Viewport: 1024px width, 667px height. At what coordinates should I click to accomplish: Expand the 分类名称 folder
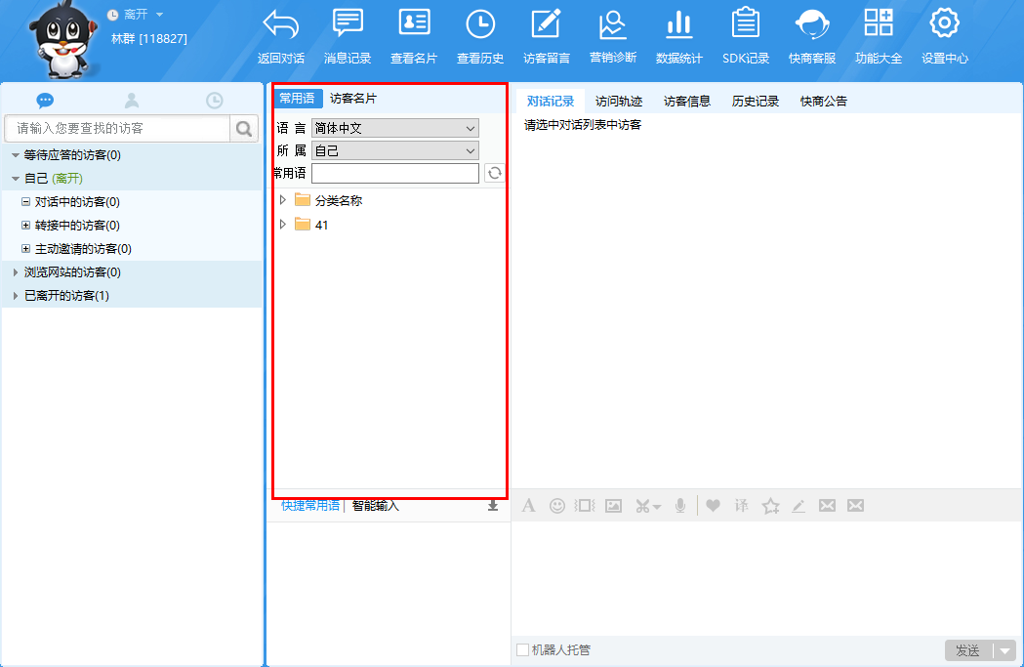[x=284, y=200]
